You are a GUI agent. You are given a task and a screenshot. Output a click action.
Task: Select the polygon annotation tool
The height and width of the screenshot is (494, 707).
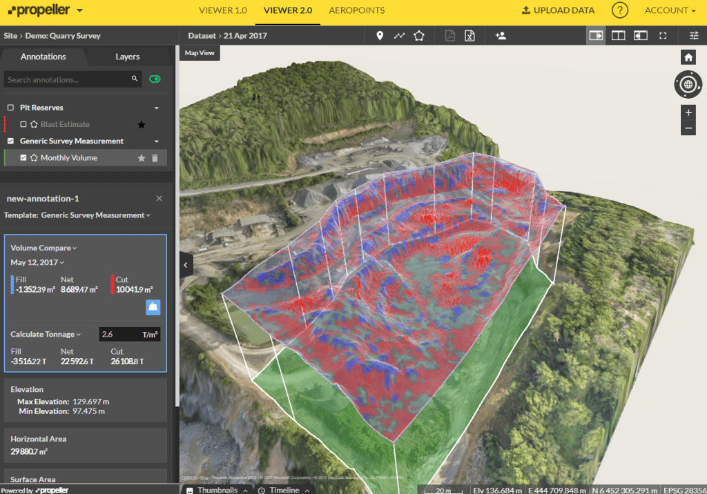(x=418, y=35)
